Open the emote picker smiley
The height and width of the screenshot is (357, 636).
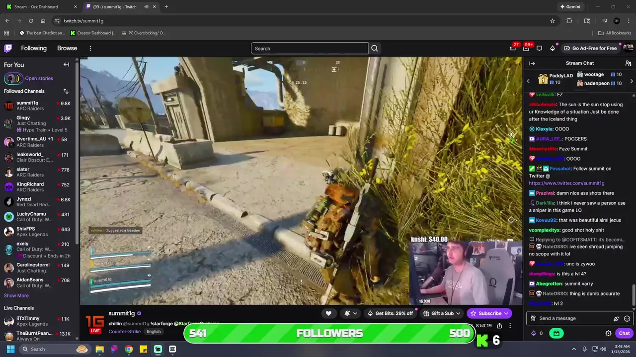(x=627, y=319)
